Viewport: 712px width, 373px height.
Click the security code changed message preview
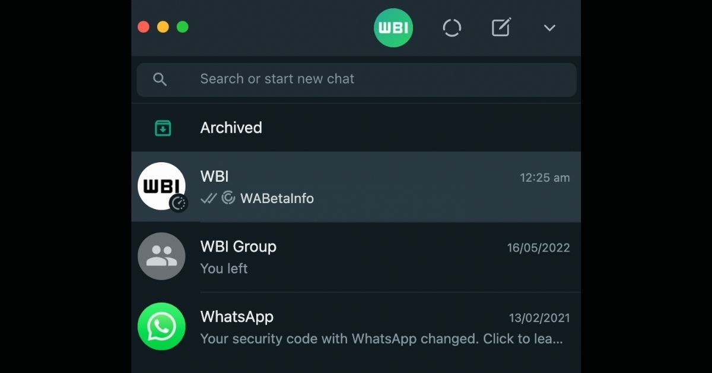(x=382, y=339)
